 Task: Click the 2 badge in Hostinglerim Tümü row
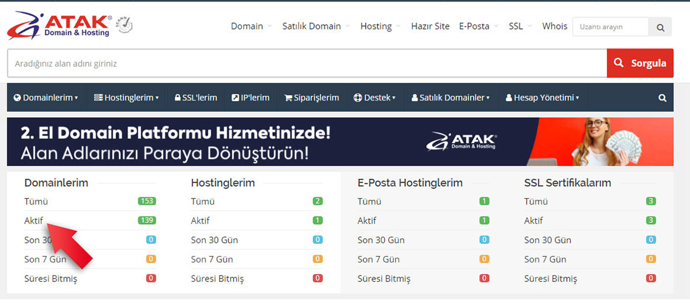click(x=318, y=201)
